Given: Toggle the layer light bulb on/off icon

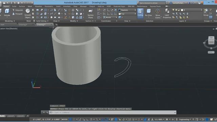Looking at the screenshot, I should coord(173,10).
